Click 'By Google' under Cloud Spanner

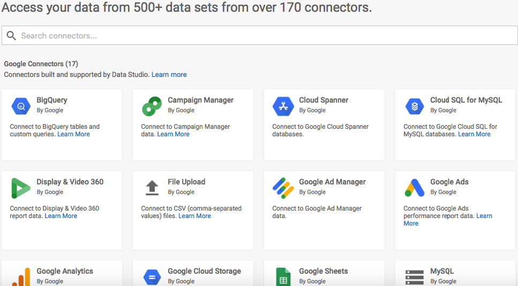tap(312, 110)
